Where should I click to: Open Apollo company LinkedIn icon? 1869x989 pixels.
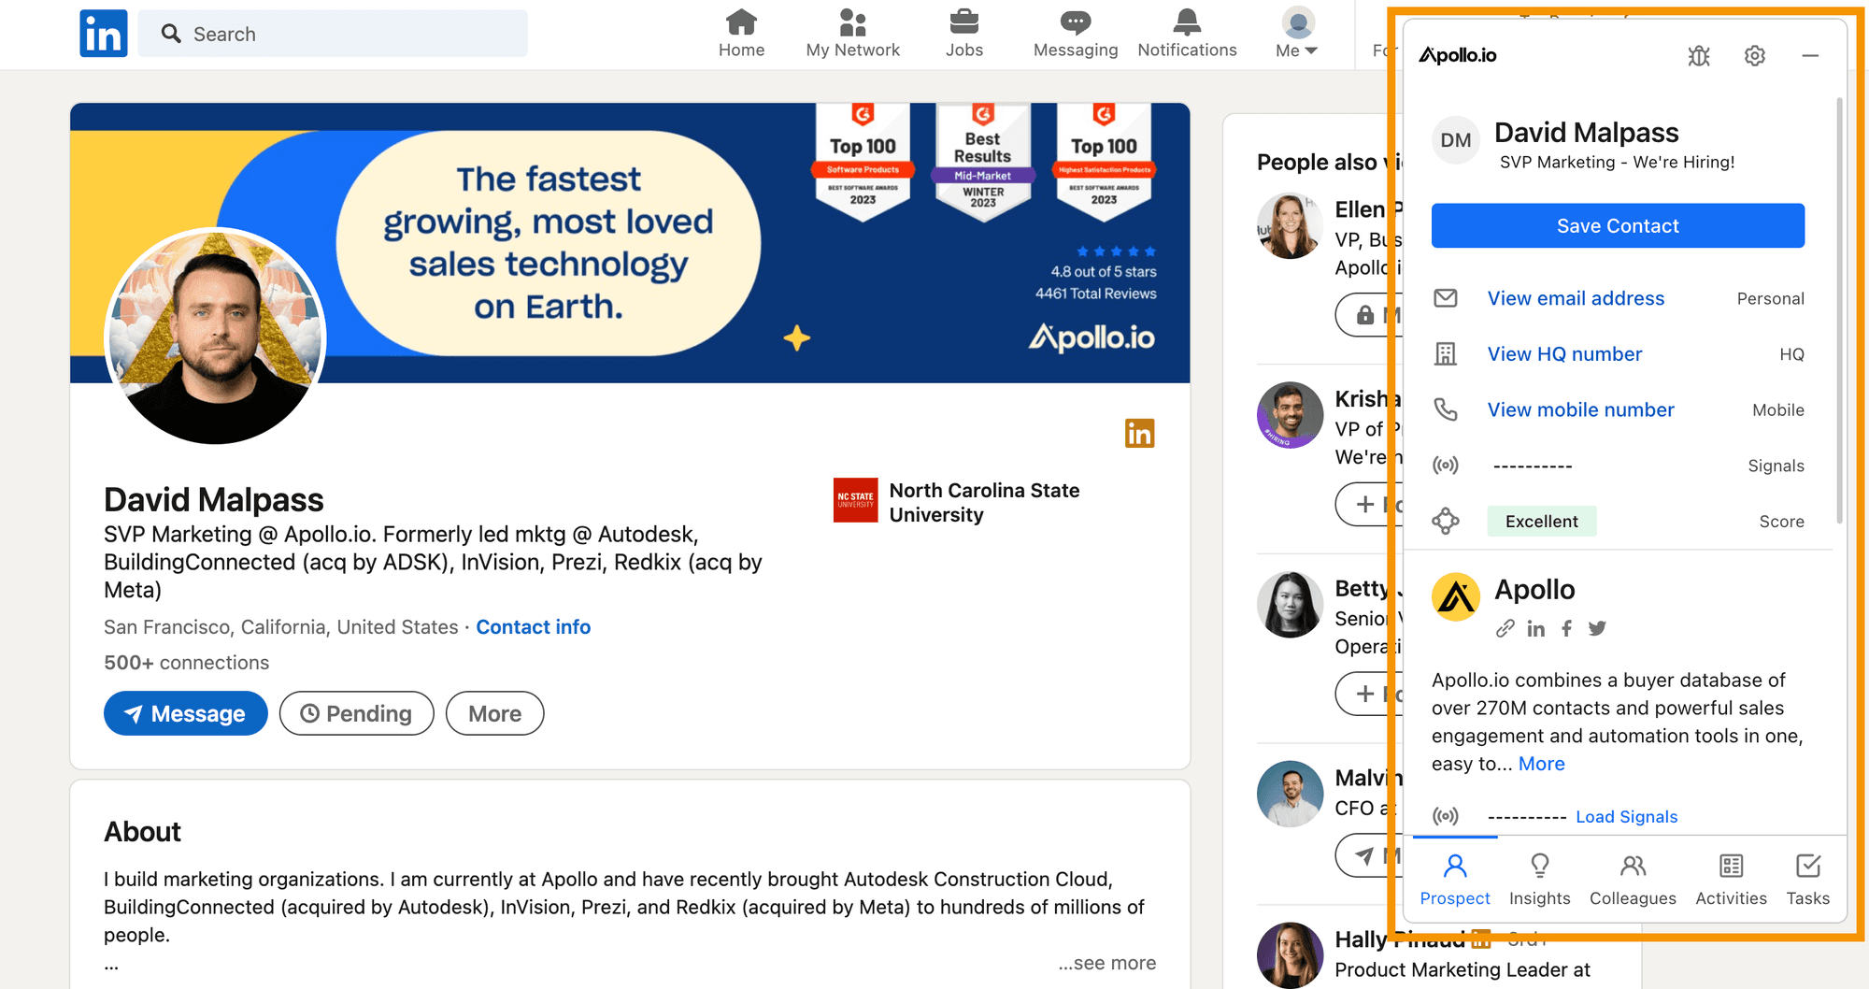coord(1535,629)
